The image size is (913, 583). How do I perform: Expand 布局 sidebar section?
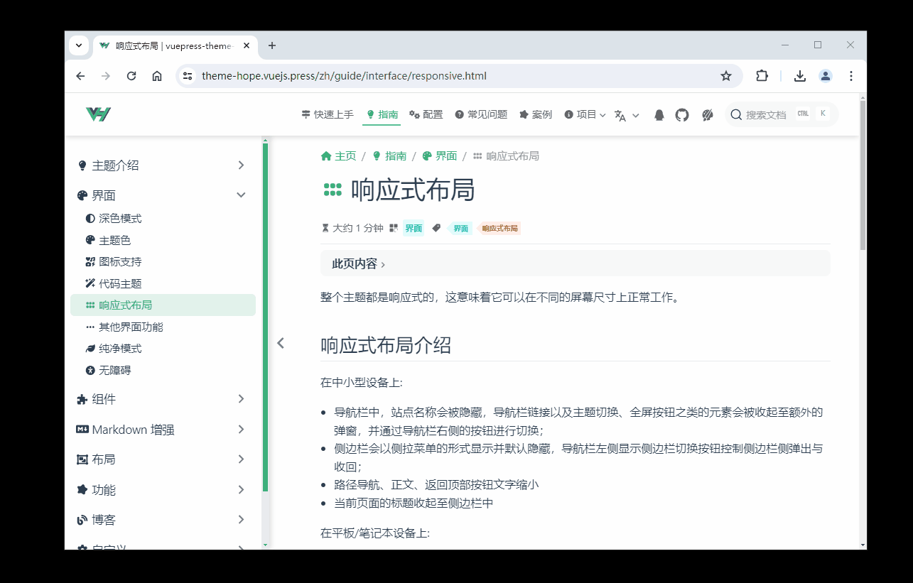[162, 459]
